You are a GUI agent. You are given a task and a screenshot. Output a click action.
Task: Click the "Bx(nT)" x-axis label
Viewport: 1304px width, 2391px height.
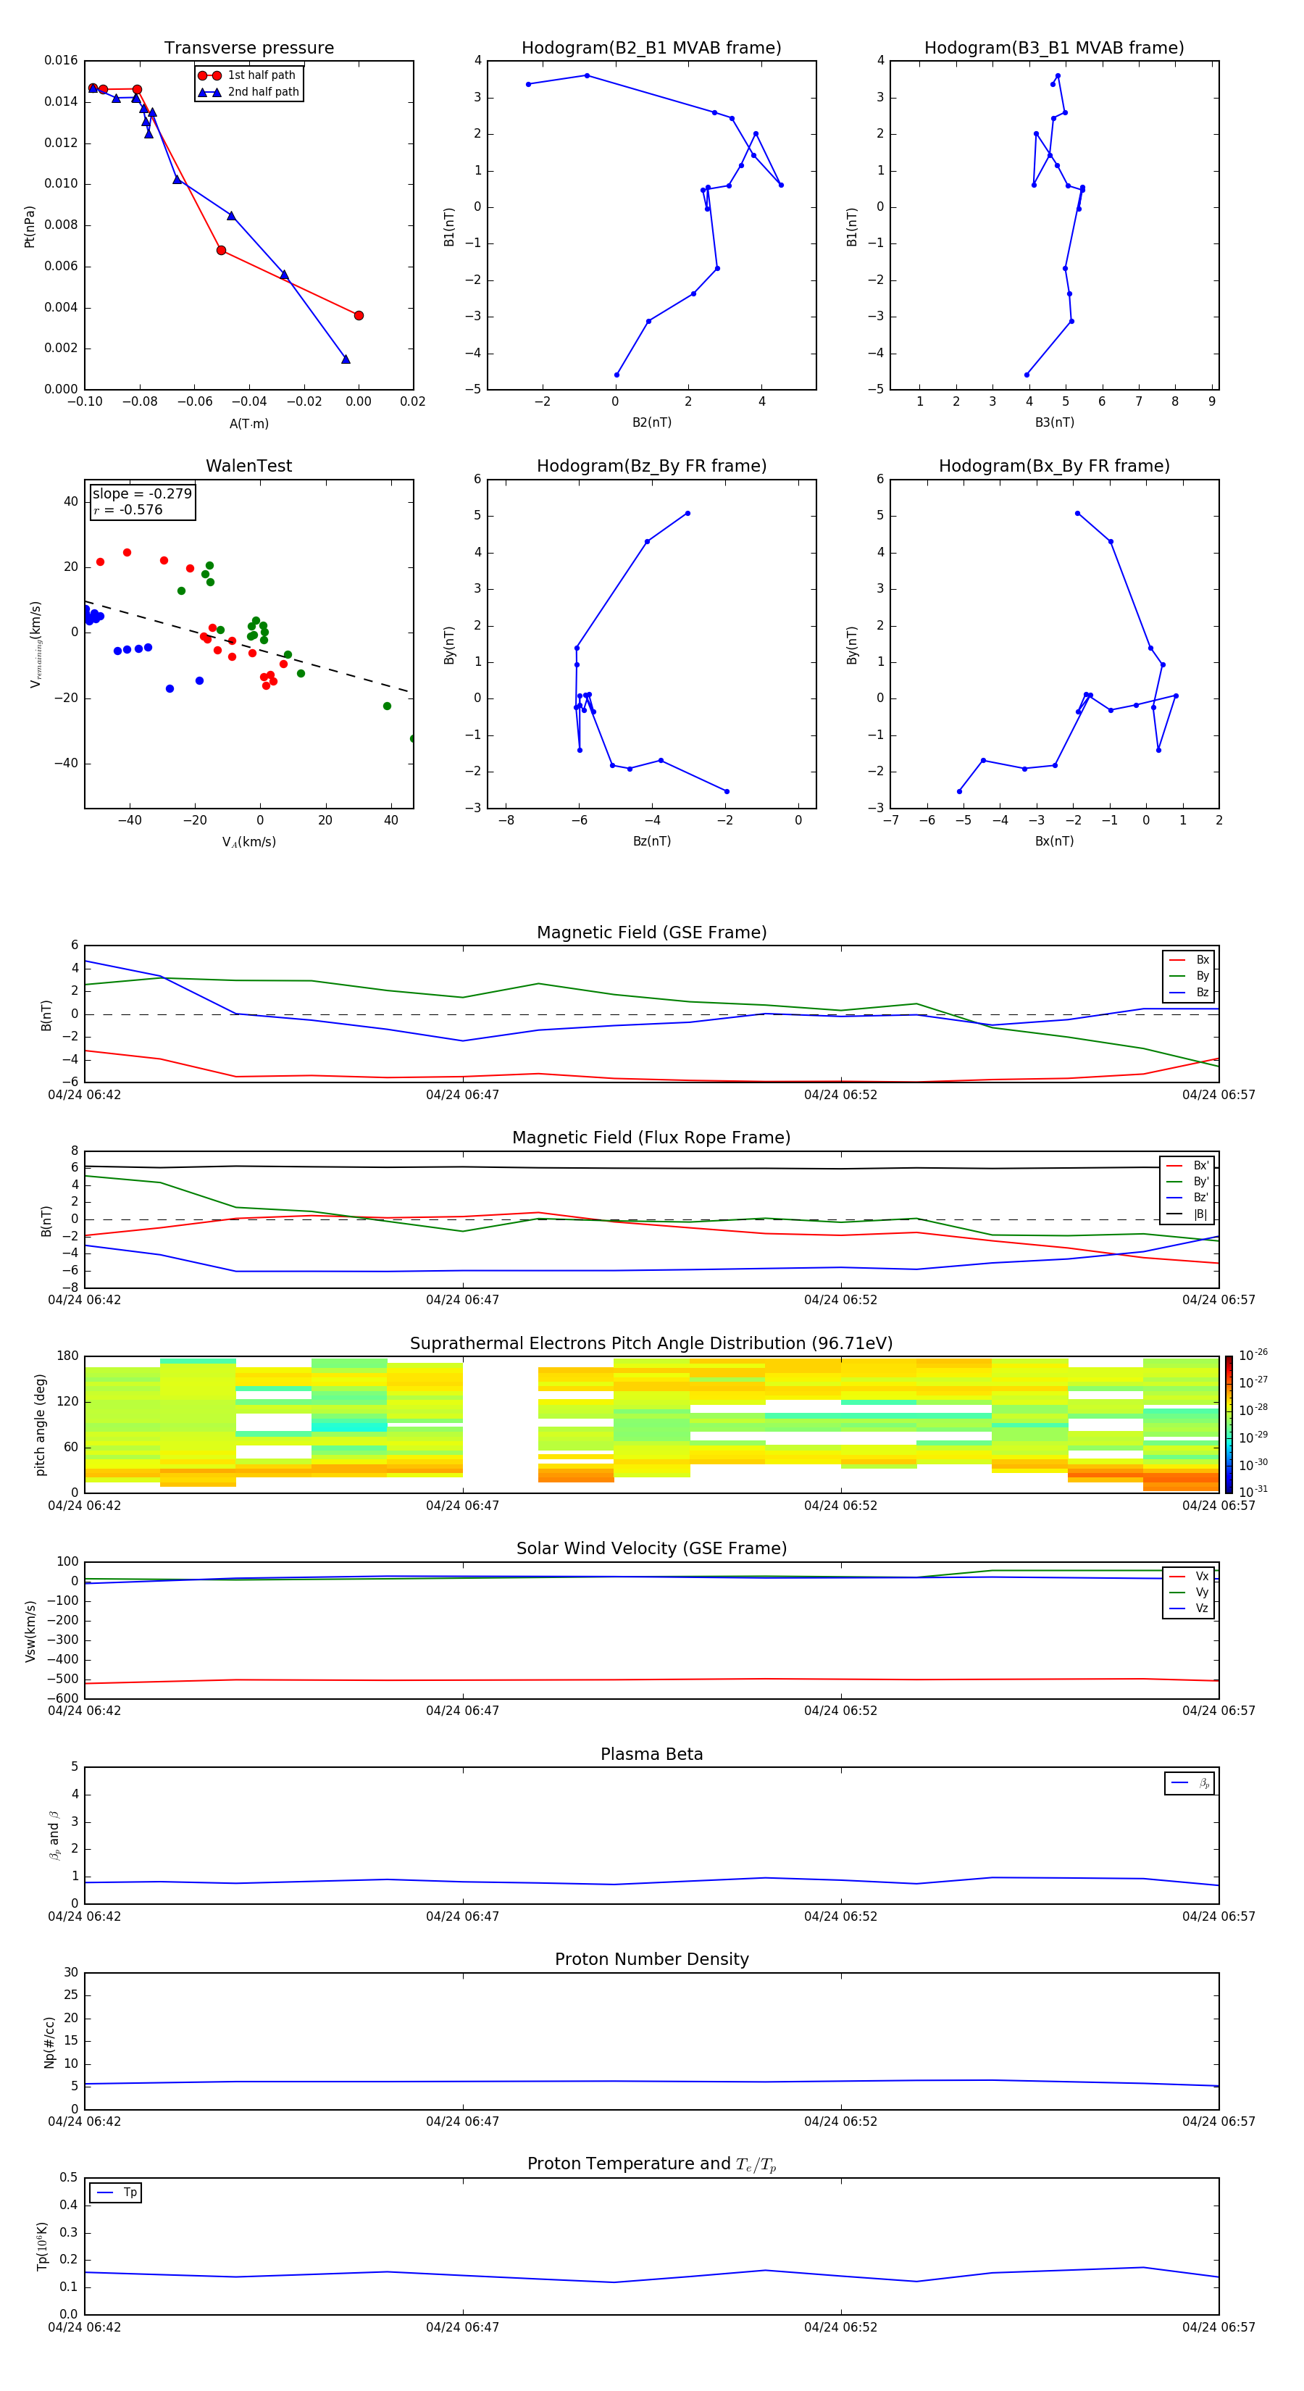point(1054,841)
